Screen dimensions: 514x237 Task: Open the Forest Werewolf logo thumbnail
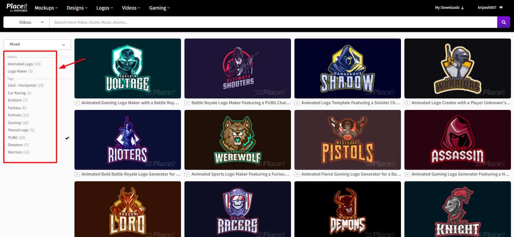click(238, 140)
